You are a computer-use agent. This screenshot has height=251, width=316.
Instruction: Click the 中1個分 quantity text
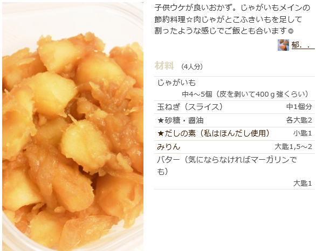coord(299,107)
